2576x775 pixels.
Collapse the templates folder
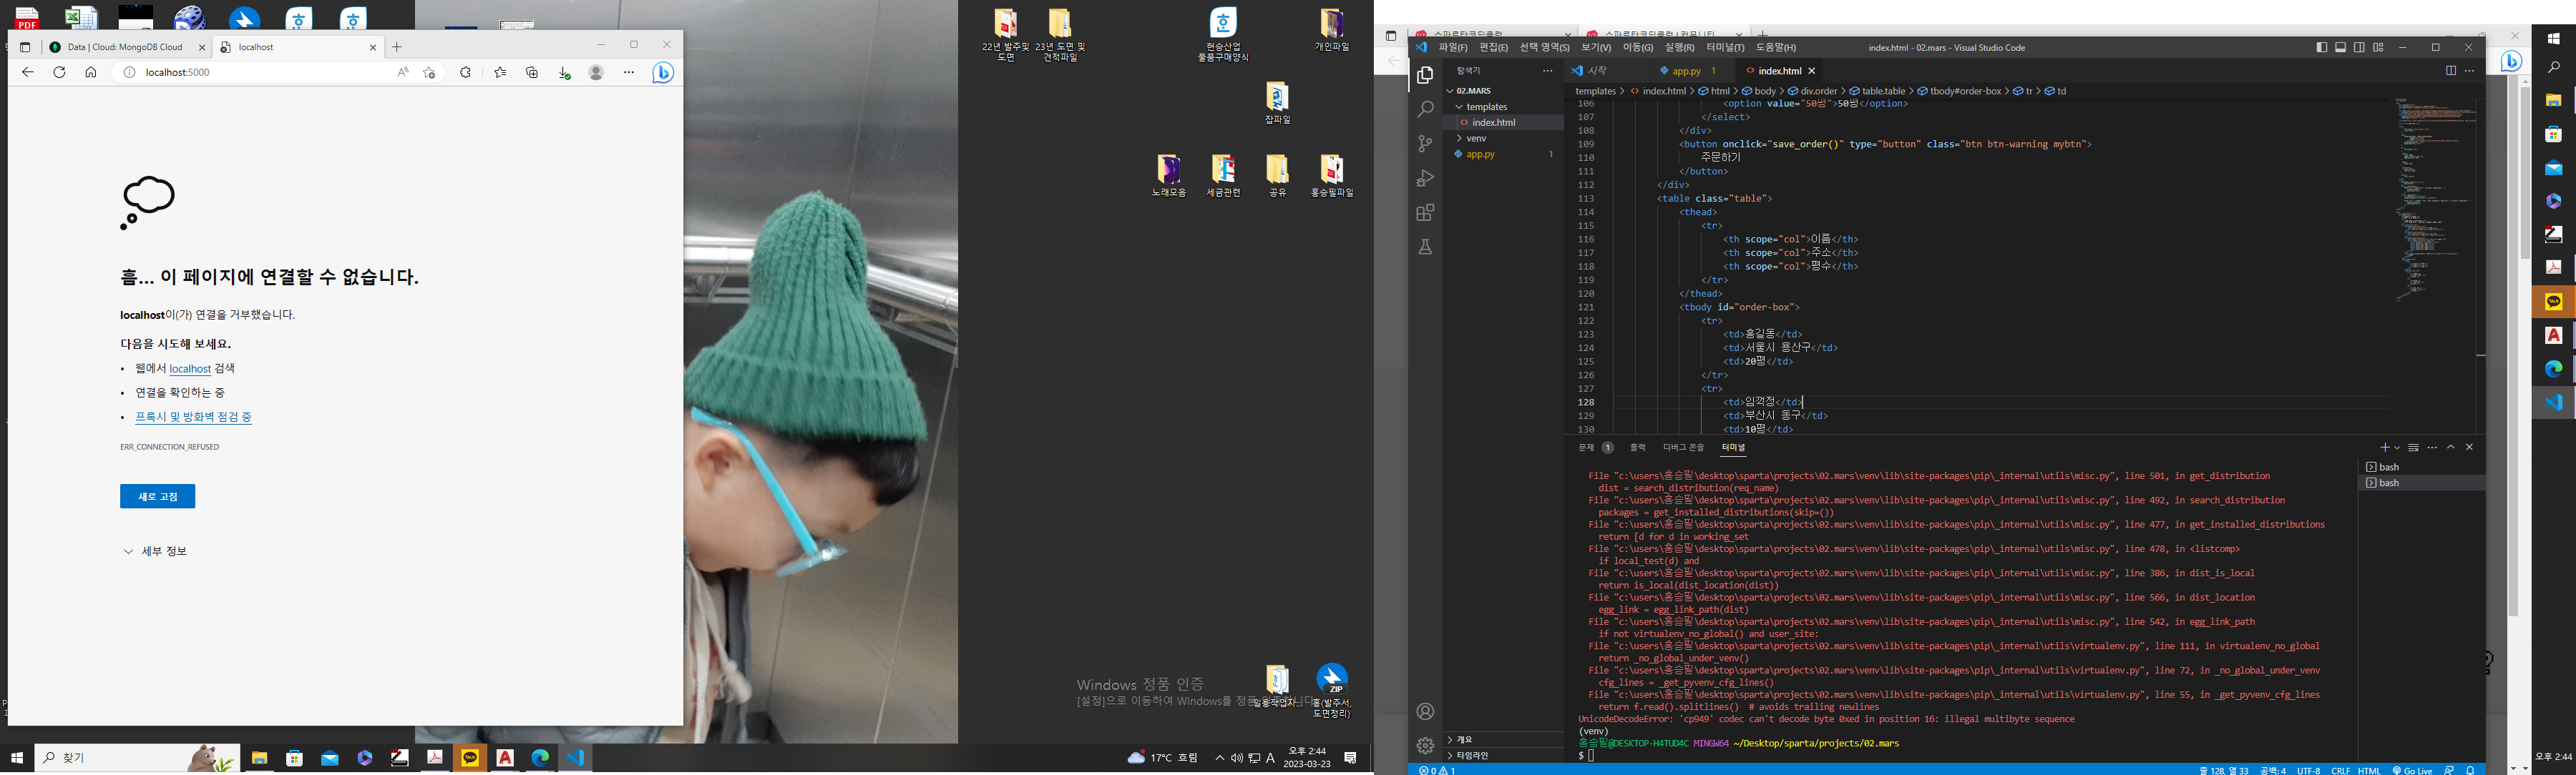click(x=1486, y=107)
